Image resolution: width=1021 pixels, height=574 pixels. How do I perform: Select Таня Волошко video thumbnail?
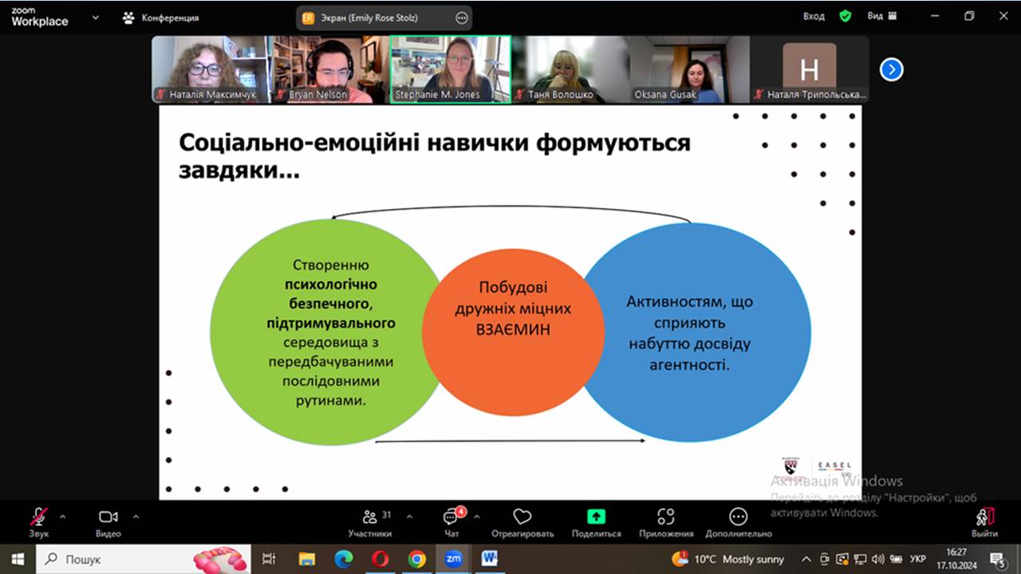point(570,69)
